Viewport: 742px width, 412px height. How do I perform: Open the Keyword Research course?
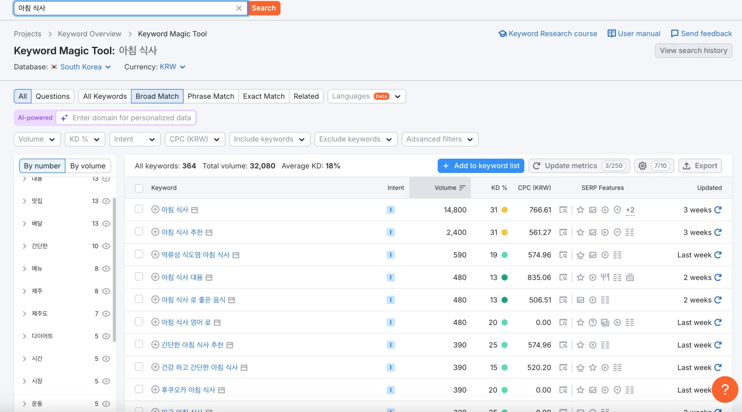click(552, 34)
